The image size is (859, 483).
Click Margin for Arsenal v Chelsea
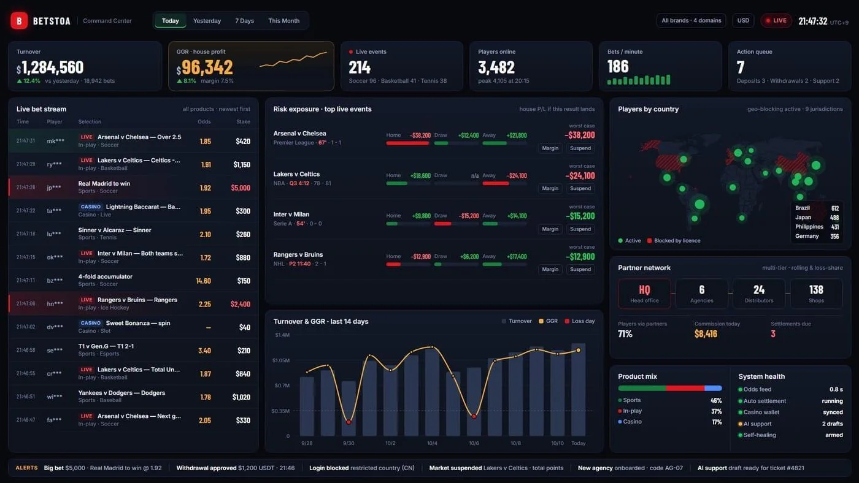(x=550, y=148)
